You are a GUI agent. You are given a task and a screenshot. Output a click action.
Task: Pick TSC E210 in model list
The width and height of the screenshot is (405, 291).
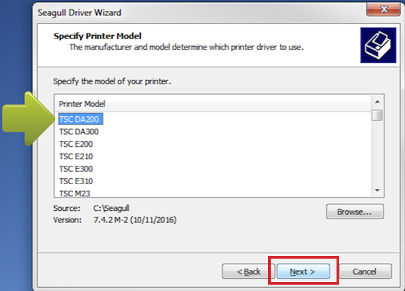(x=76, y=156)
